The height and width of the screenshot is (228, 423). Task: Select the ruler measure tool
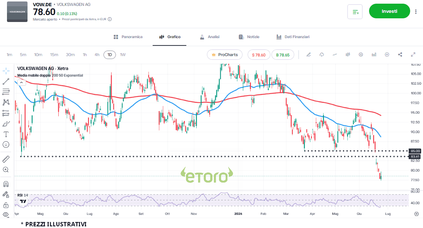click(6, 159)
